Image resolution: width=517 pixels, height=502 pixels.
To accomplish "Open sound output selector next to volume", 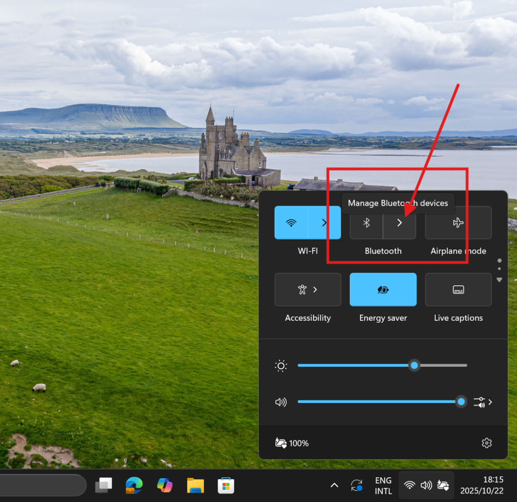I will 483,402.
